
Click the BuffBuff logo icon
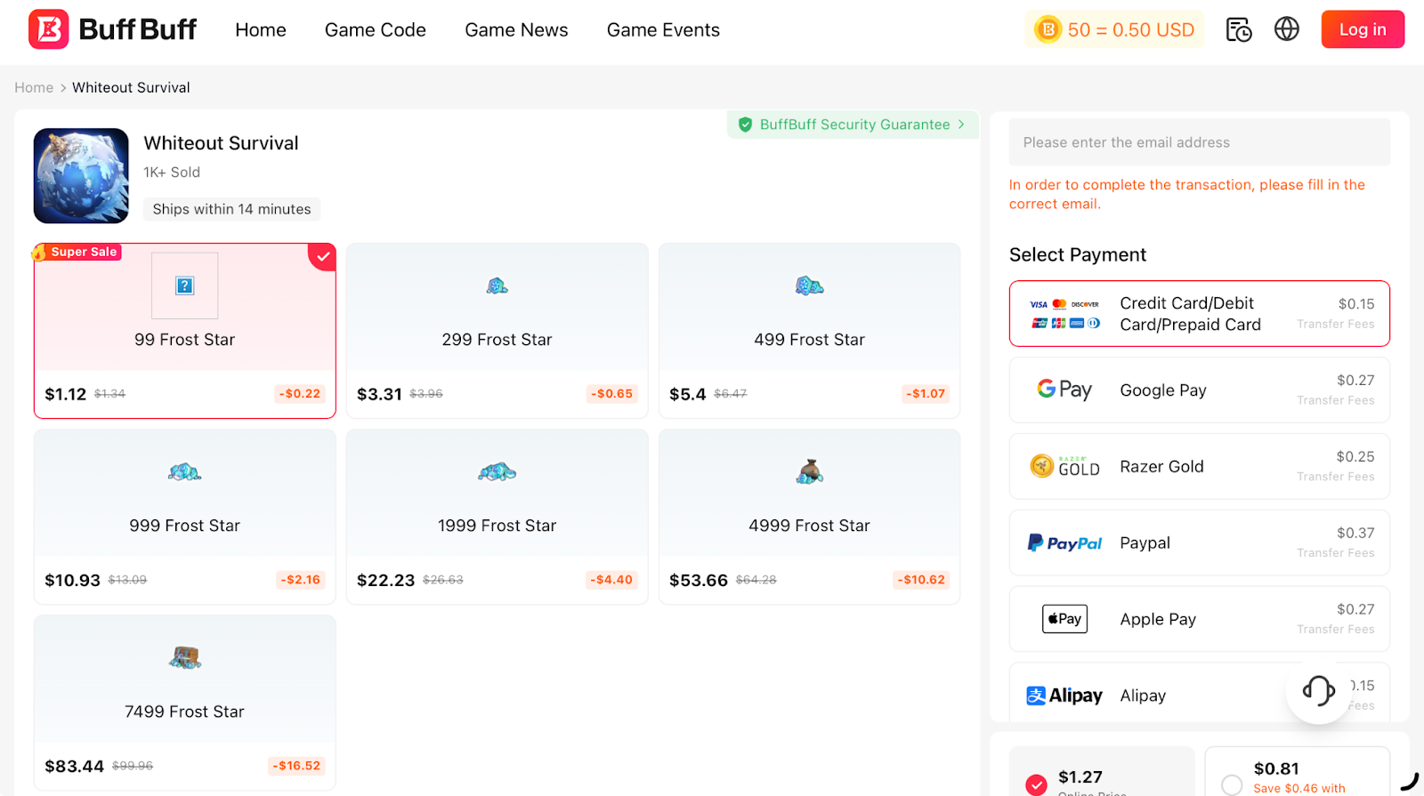(49, 29)
